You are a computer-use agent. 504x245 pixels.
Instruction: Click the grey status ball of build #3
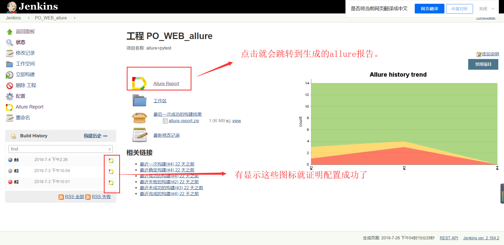tap(10, 171)
